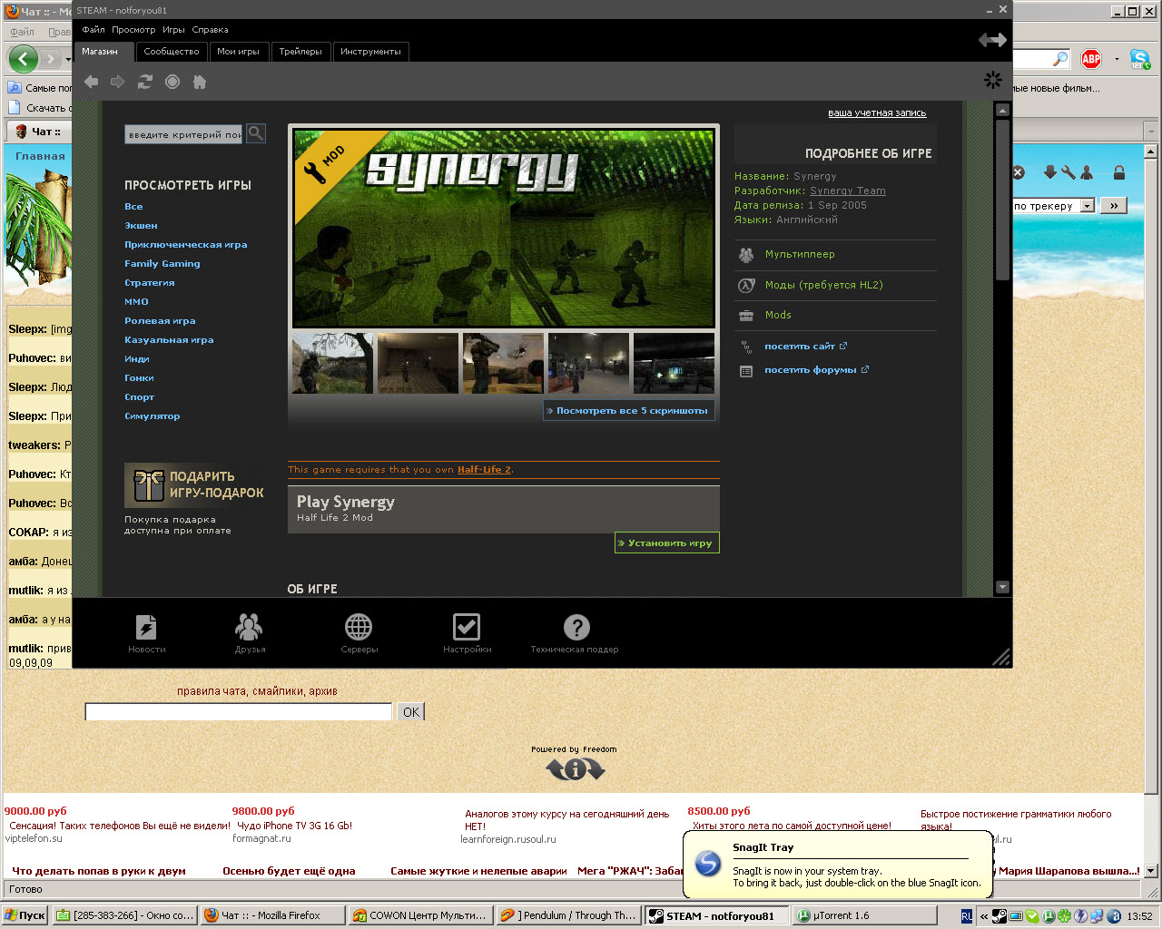Go back using Steam's back arrow
The image size is (1162, 929).
(91, 82)
